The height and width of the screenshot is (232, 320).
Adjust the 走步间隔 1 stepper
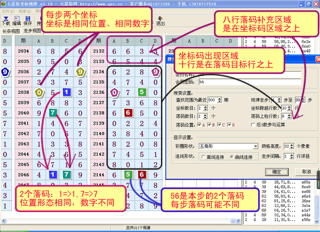click(x=292, y=156)
